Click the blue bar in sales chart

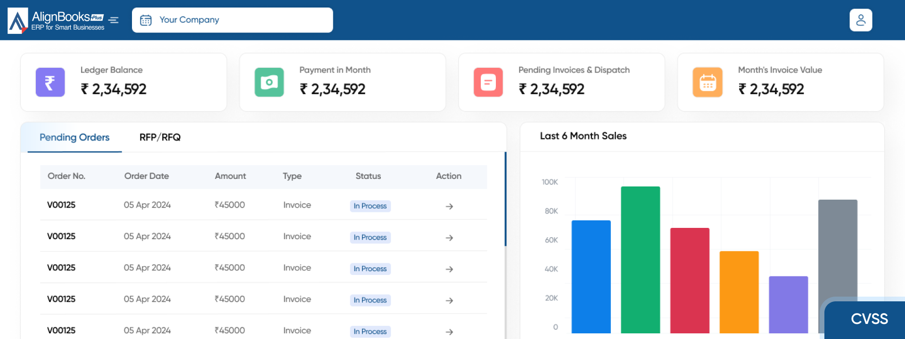(591, 277)
